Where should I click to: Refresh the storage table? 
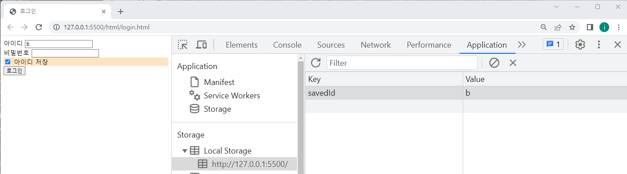[316, 63]
